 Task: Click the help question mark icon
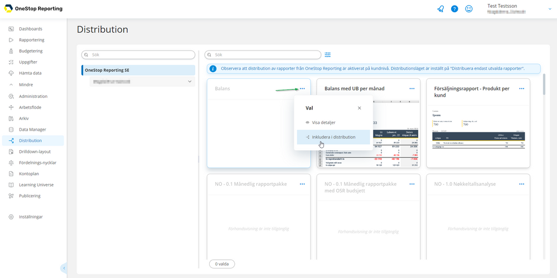pos(454,9)
